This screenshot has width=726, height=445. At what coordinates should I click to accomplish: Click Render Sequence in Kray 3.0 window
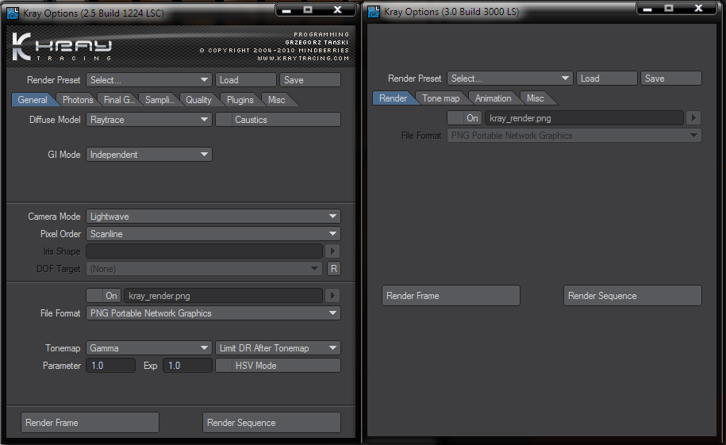pos(632,296)
